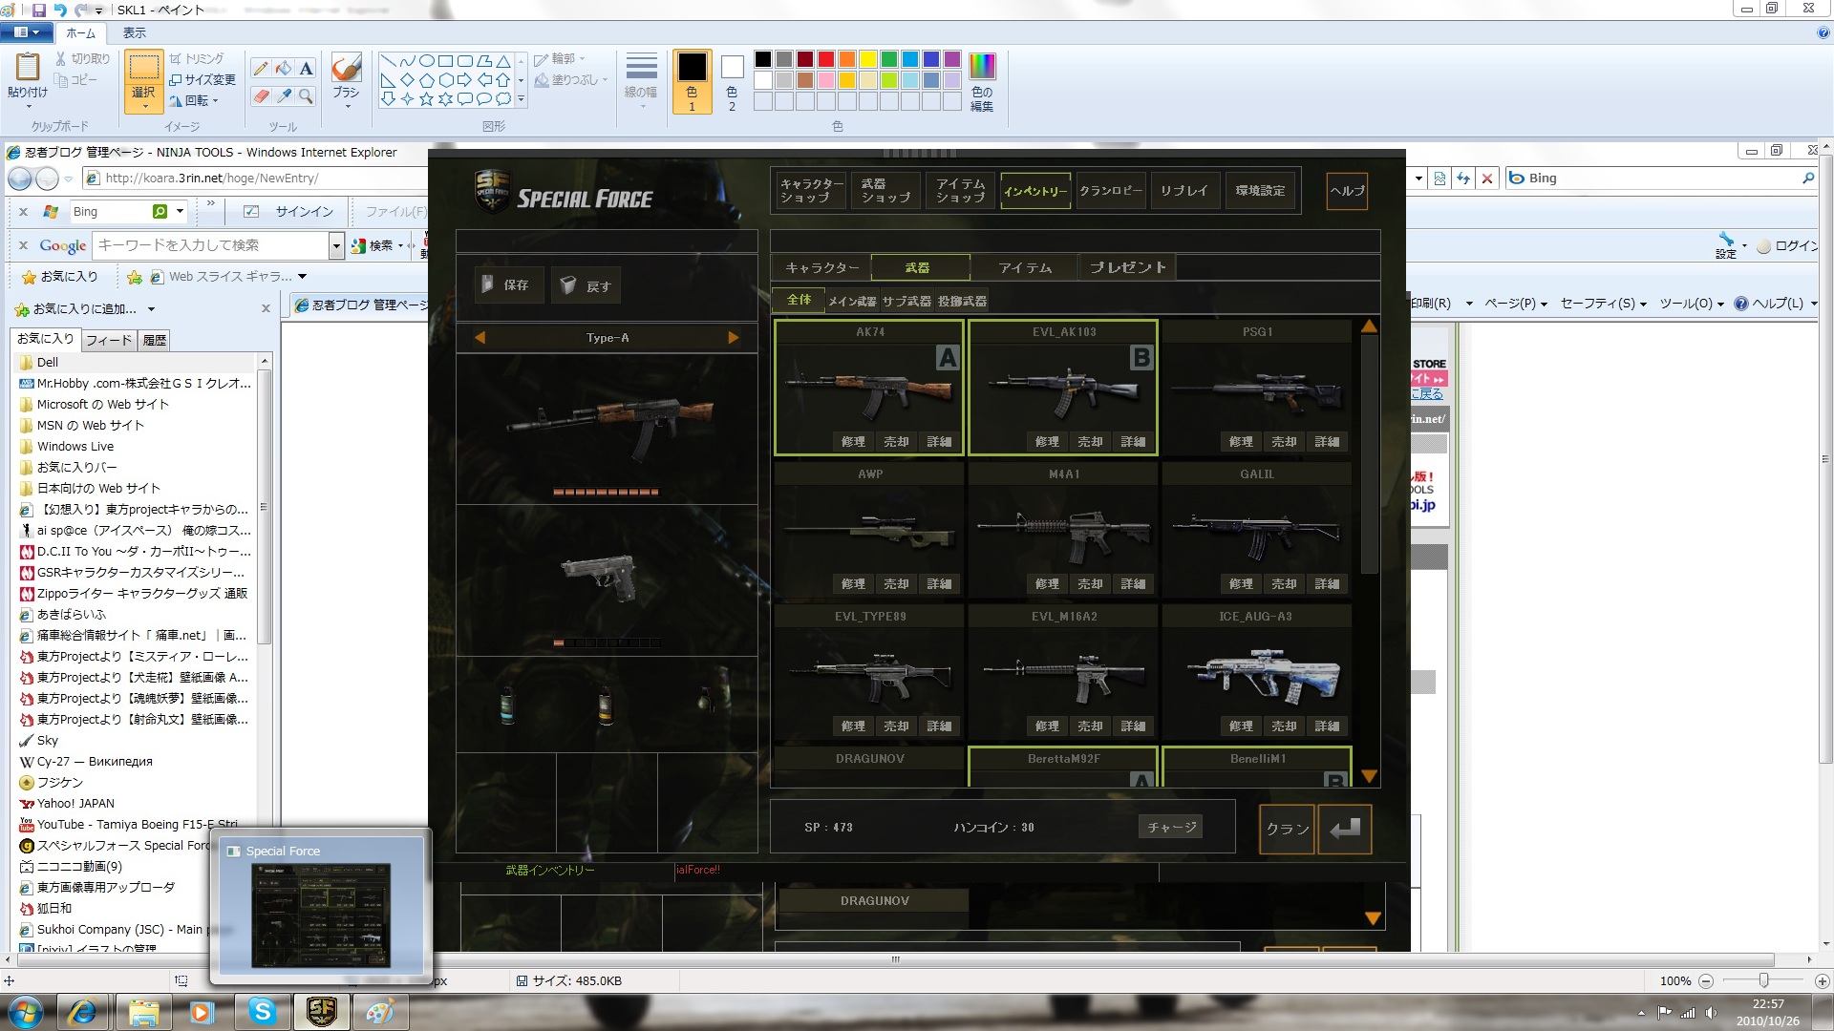Viewport: 1834px width, 1031px height.
Task: Choose the Fill with color bucket tool
Action: coord(284,69)
